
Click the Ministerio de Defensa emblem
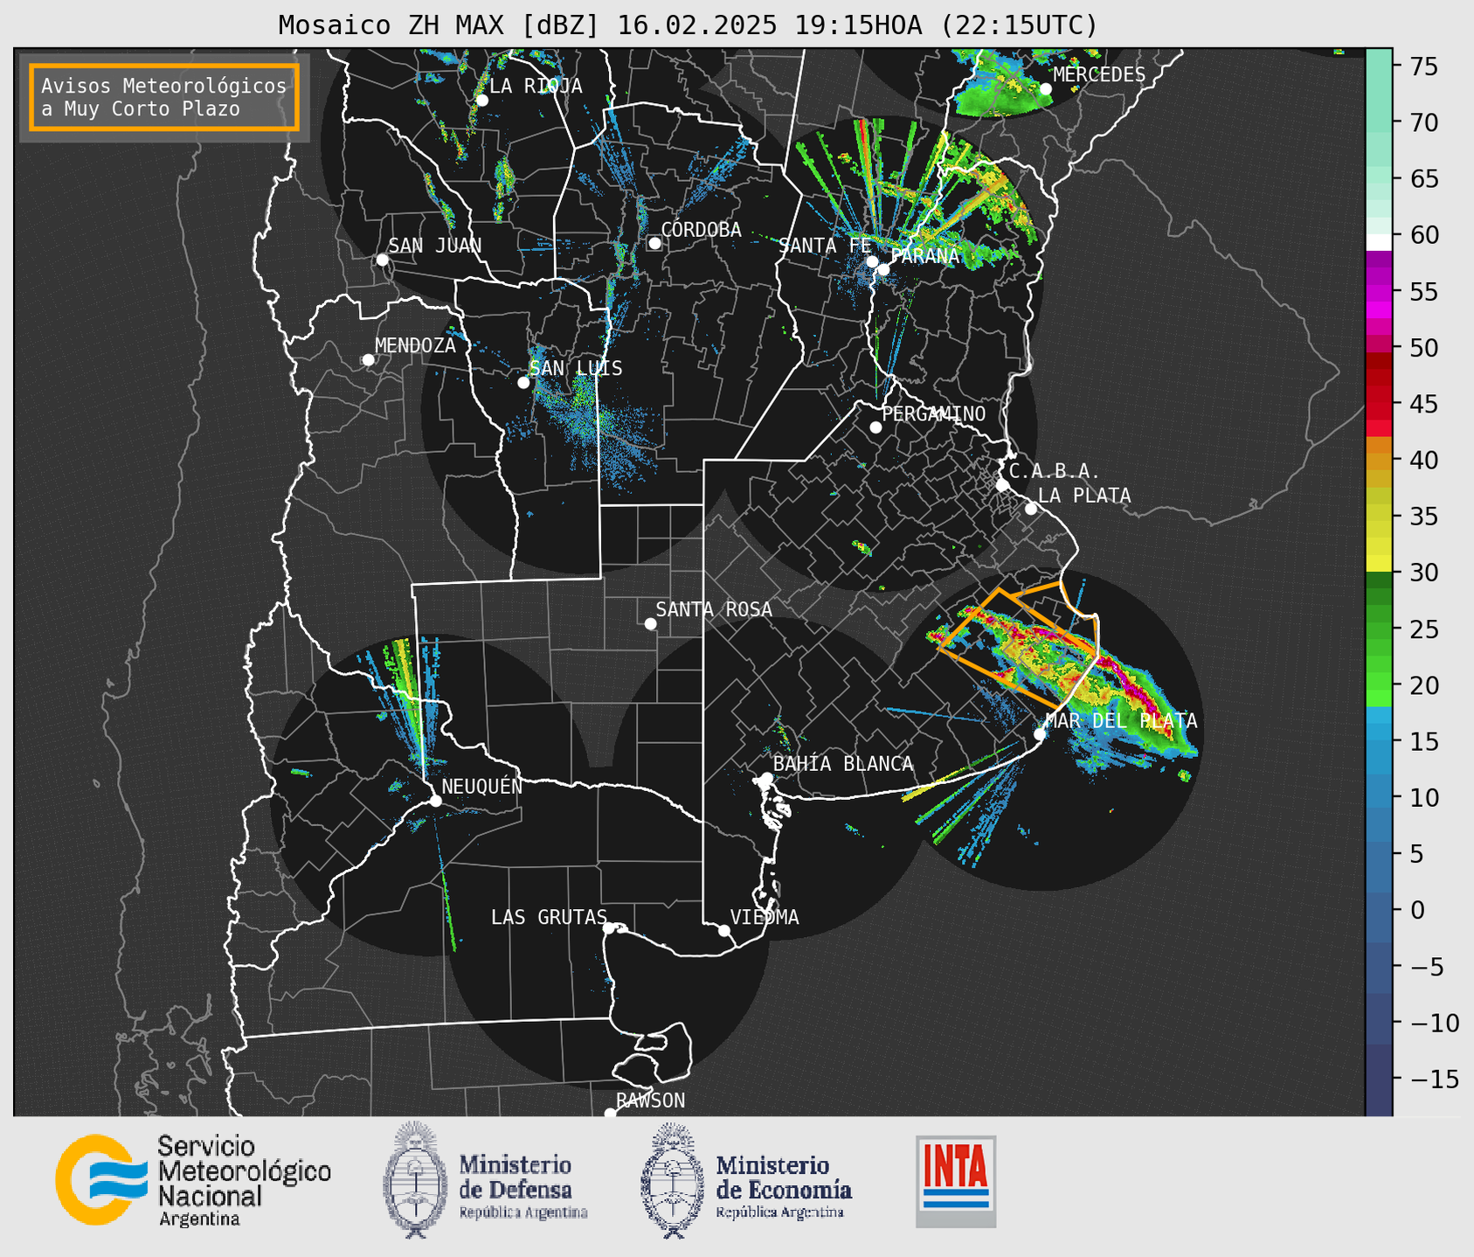click(414, 1180)
